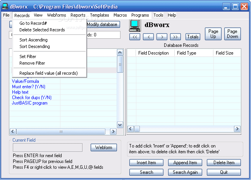
Task: Click left pane vertical scroll down arrow
Action: (x=120, y=125)
